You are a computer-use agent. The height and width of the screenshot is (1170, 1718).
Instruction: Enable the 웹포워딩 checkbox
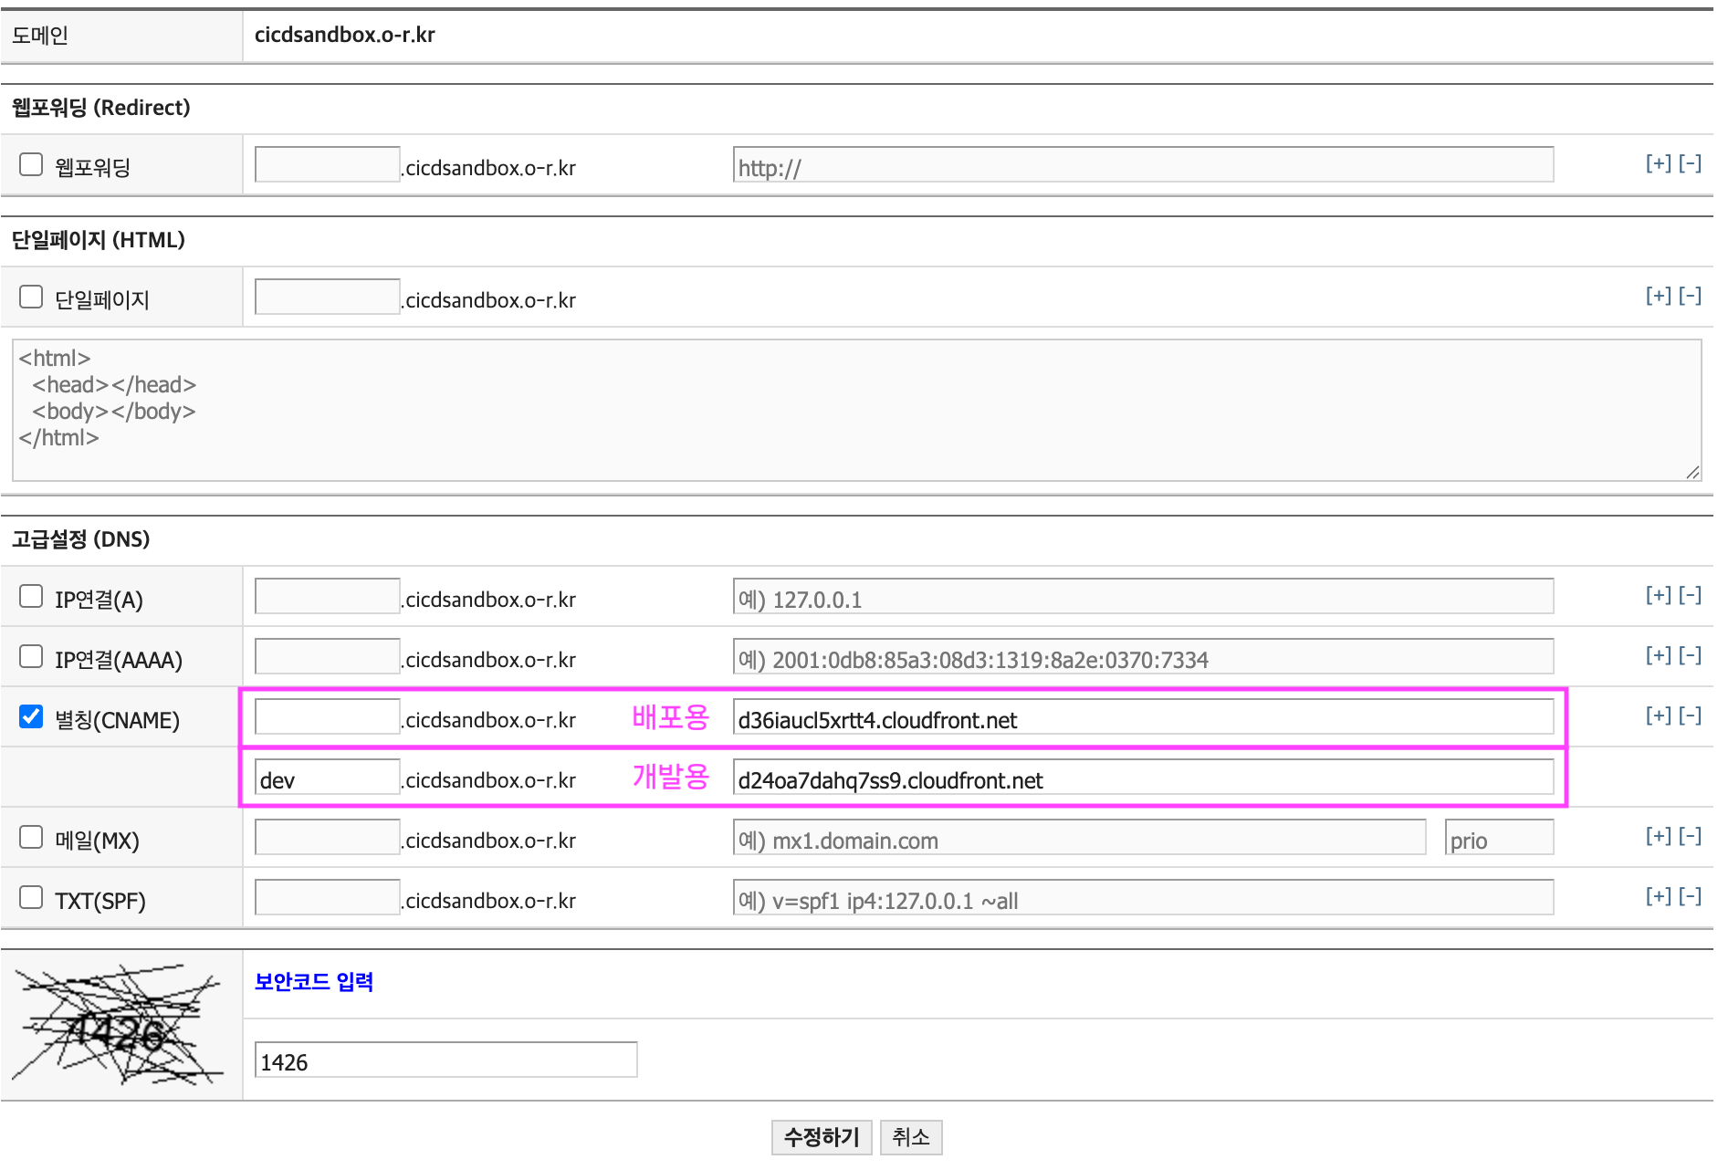coord(31,164)
